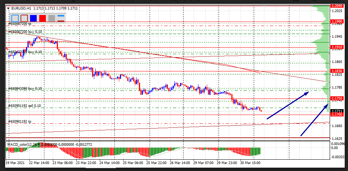Click the 1.1750 red price label
The height and width of the screenshot is (171, 348).
[337, 98]
